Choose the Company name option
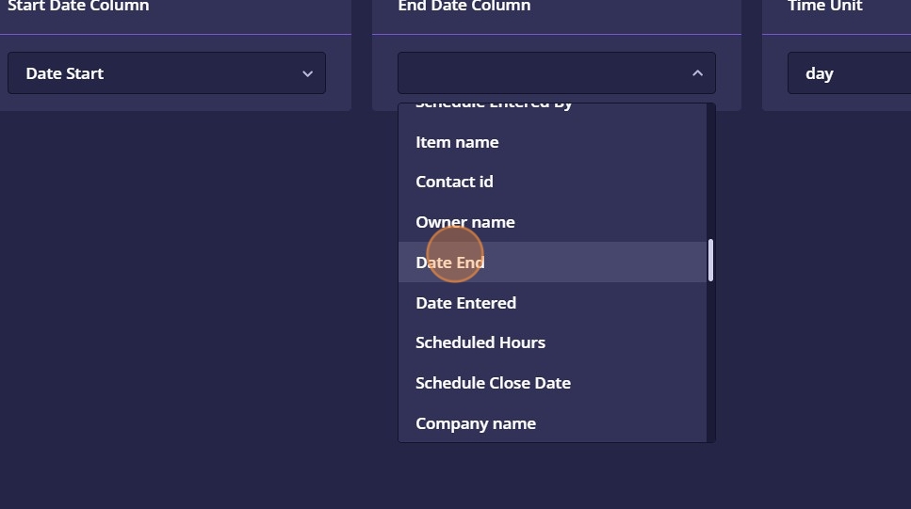The image size is (911, 509). point(476,423)
